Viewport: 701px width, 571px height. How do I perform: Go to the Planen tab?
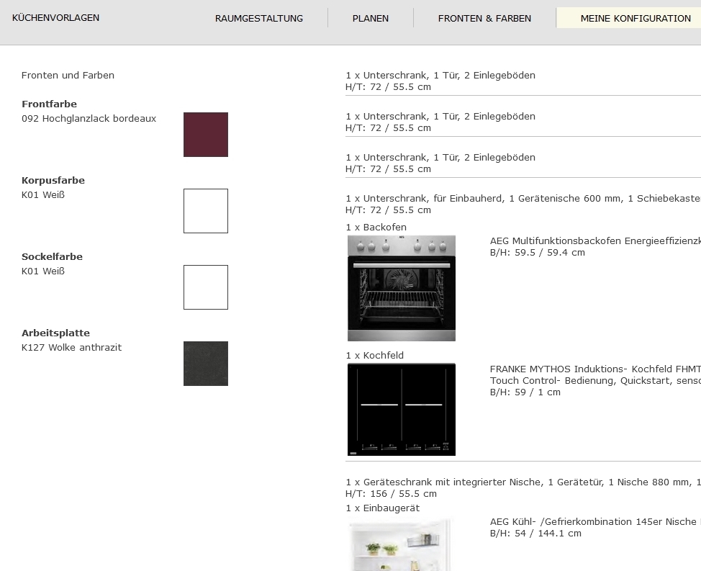click(x=371, y=18)
